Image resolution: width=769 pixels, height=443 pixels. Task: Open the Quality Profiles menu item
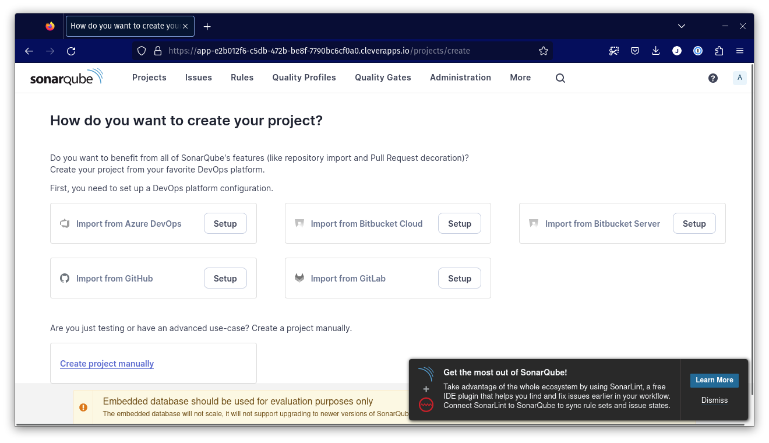tap(304, 78)
